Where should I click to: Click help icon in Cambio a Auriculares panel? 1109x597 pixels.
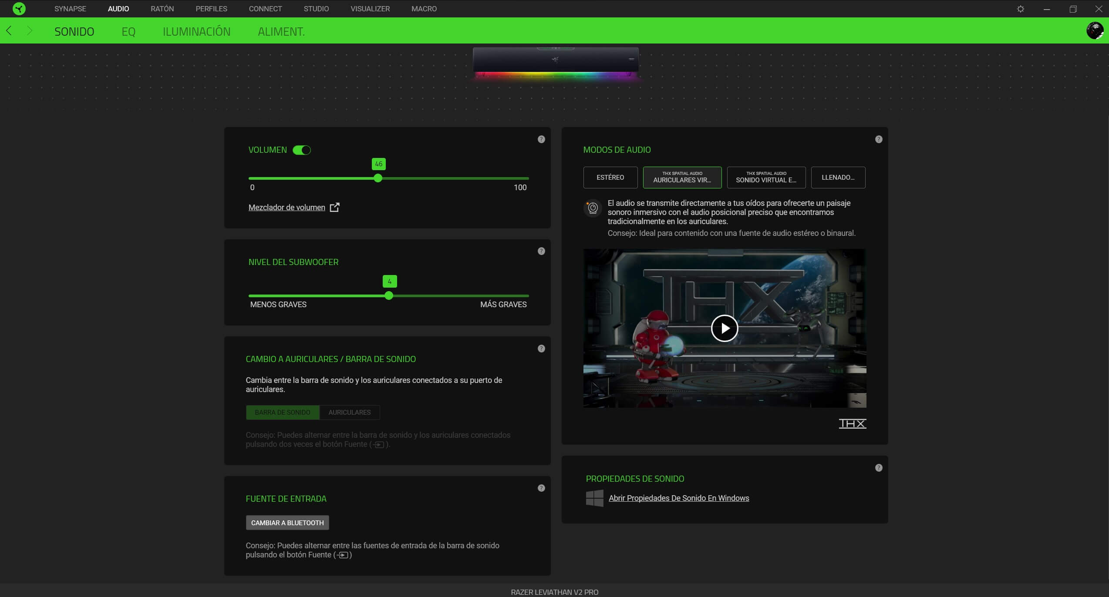541,349
